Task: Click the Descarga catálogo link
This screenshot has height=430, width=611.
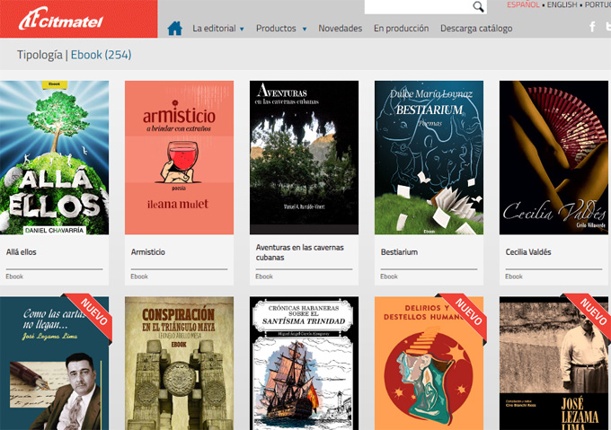Action: pos(476,29)
